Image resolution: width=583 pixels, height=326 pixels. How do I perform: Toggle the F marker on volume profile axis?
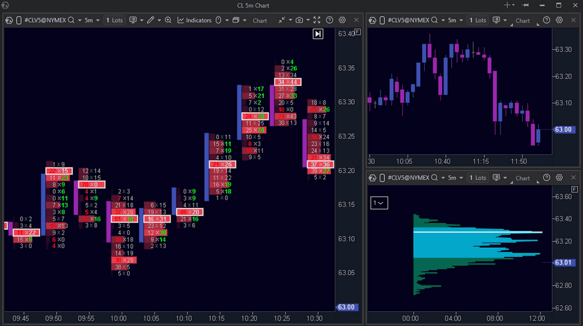(x=574, y=189)
